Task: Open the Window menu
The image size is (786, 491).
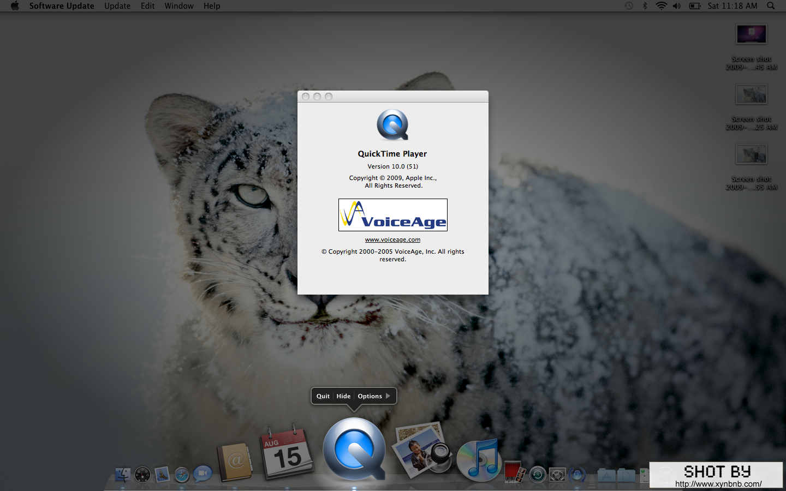Action: pos(179,6)
